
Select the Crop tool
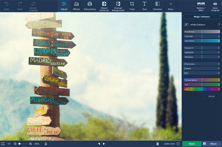pyautogui.click(x=132, y=6)
